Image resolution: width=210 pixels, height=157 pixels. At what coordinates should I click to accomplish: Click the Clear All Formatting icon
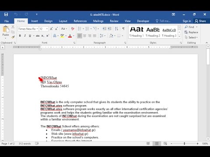73,29
